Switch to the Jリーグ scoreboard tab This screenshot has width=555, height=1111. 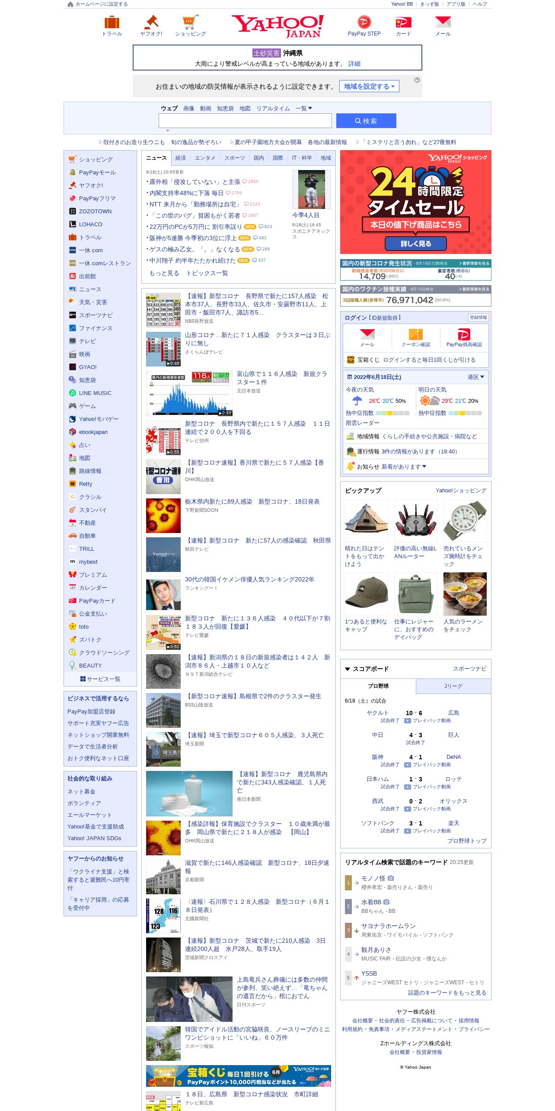tap(453, 686)
